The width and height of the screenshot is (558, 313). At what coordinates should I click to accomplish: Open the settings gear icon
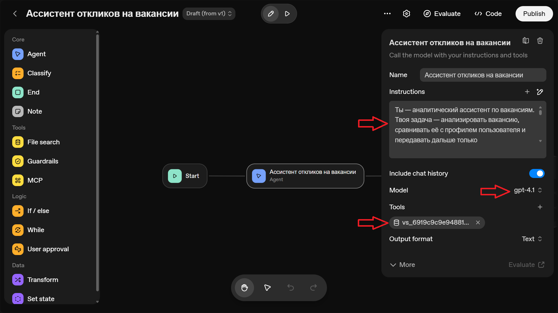406,14
